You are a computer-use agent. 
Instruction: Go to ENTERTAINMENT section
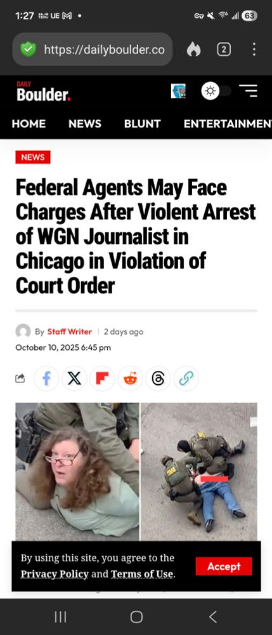point(228,124)
